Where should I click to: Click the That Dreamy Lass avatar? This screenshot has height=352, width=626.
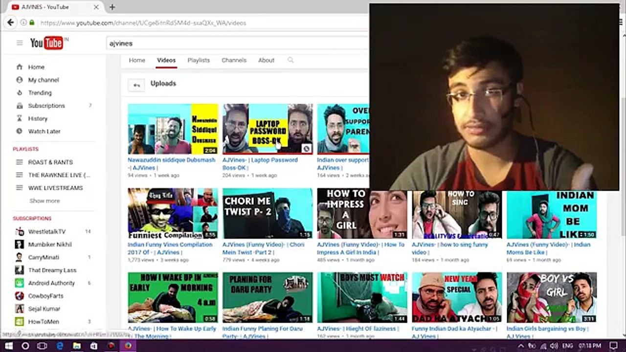[20, 270]
